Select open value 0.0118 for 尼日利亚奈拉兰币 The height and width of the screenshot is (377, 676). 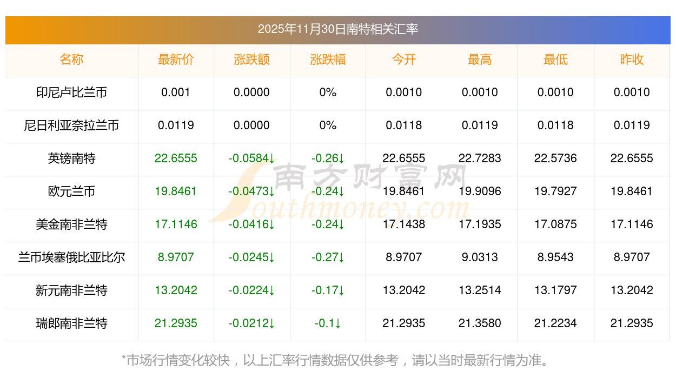point(404,125)
